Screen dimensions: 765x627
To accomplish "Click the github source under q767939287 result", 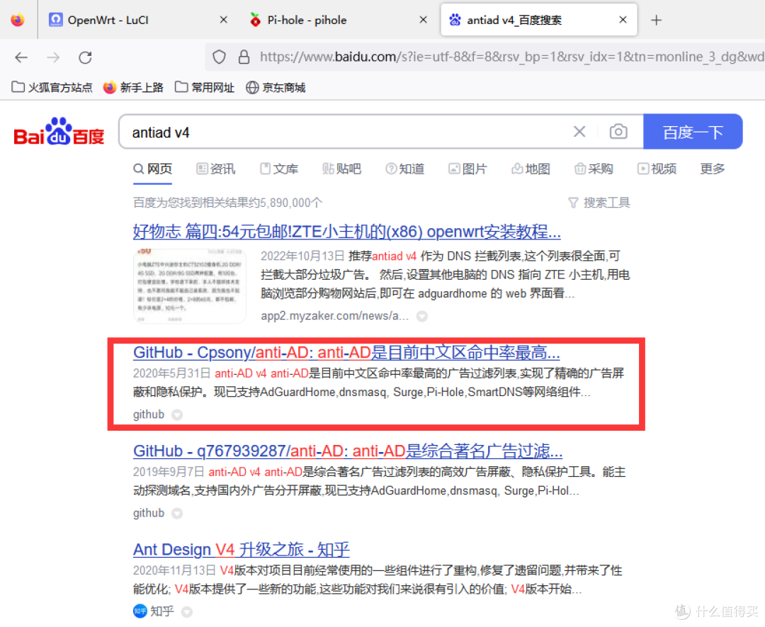I will click(149, 513).
